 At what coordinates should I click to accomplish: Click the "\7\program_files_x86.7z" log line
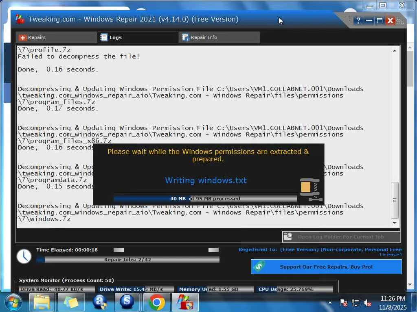coord(65,141)
